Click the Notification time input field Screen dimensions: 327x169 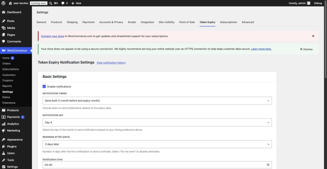157,165
